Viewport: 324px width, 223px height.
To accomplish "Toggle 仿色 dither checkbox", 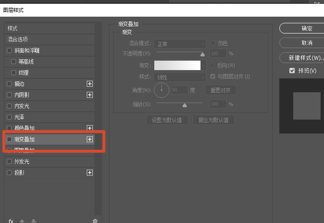I will (212, 43).
